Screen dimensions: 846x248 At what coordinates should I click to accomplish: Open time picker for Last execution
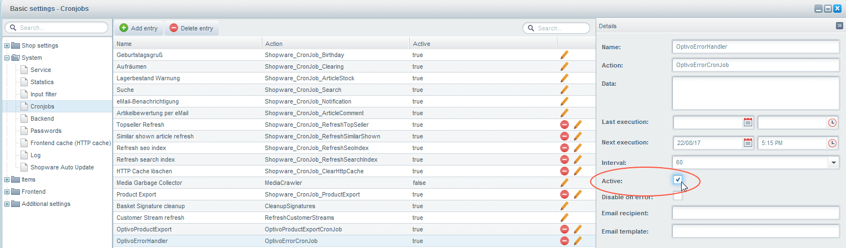tap(832, 123)
